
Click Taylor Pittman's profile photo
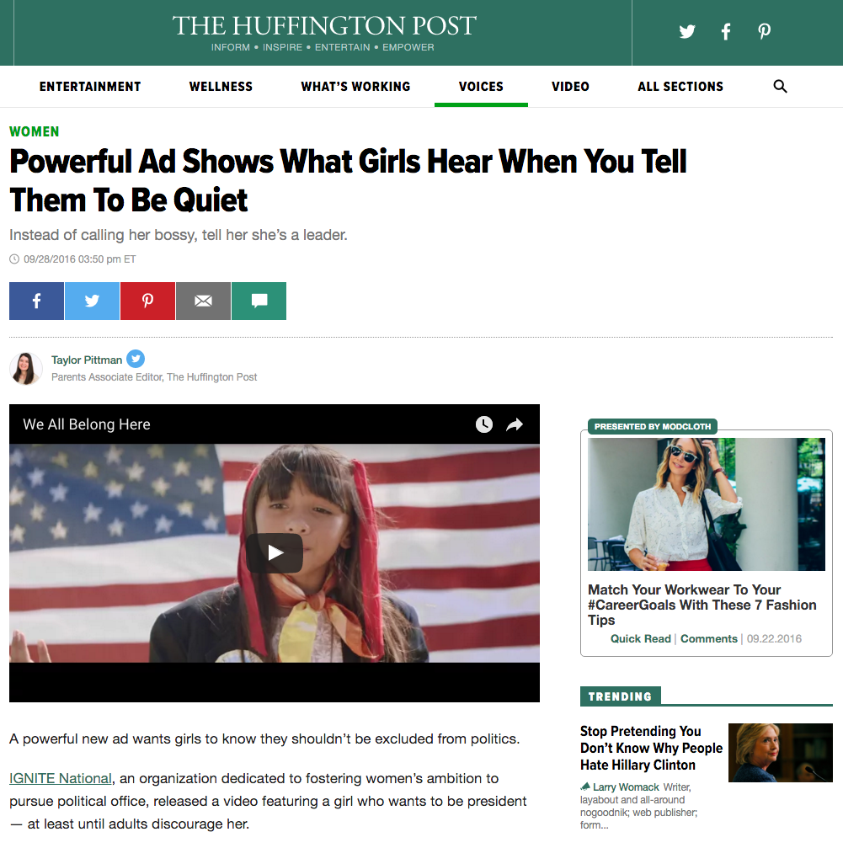pos(26,368)
